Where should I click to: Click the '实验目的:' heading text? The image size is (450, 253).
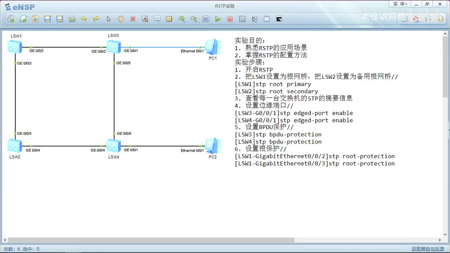click(x=250, y=41)
